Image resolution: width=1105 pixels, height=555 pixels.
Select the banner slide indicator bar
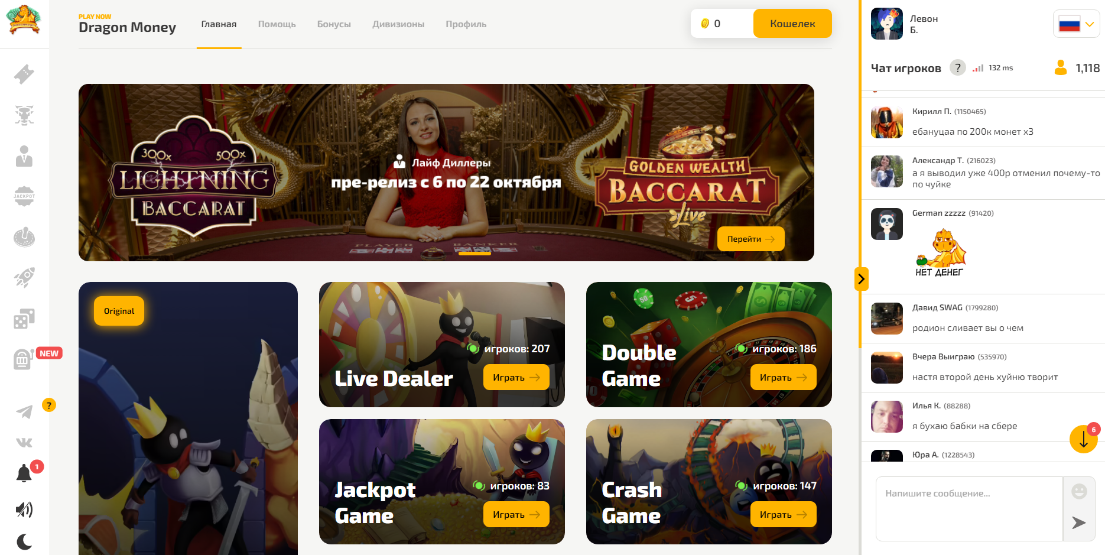tap(474, 254)
